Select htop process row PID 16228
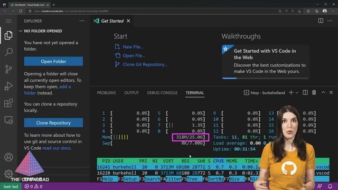Viewport: 338px width, 190px height. 213,173
